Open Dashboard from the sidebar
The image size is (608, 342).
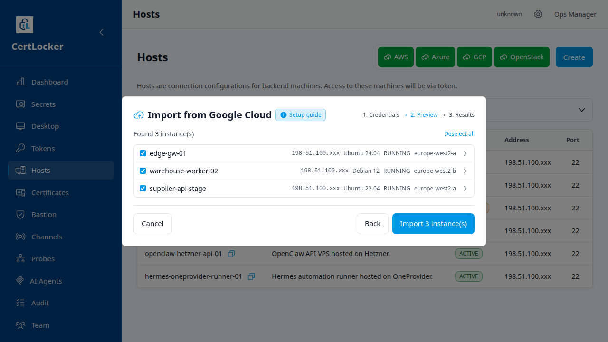coord(61,82)
